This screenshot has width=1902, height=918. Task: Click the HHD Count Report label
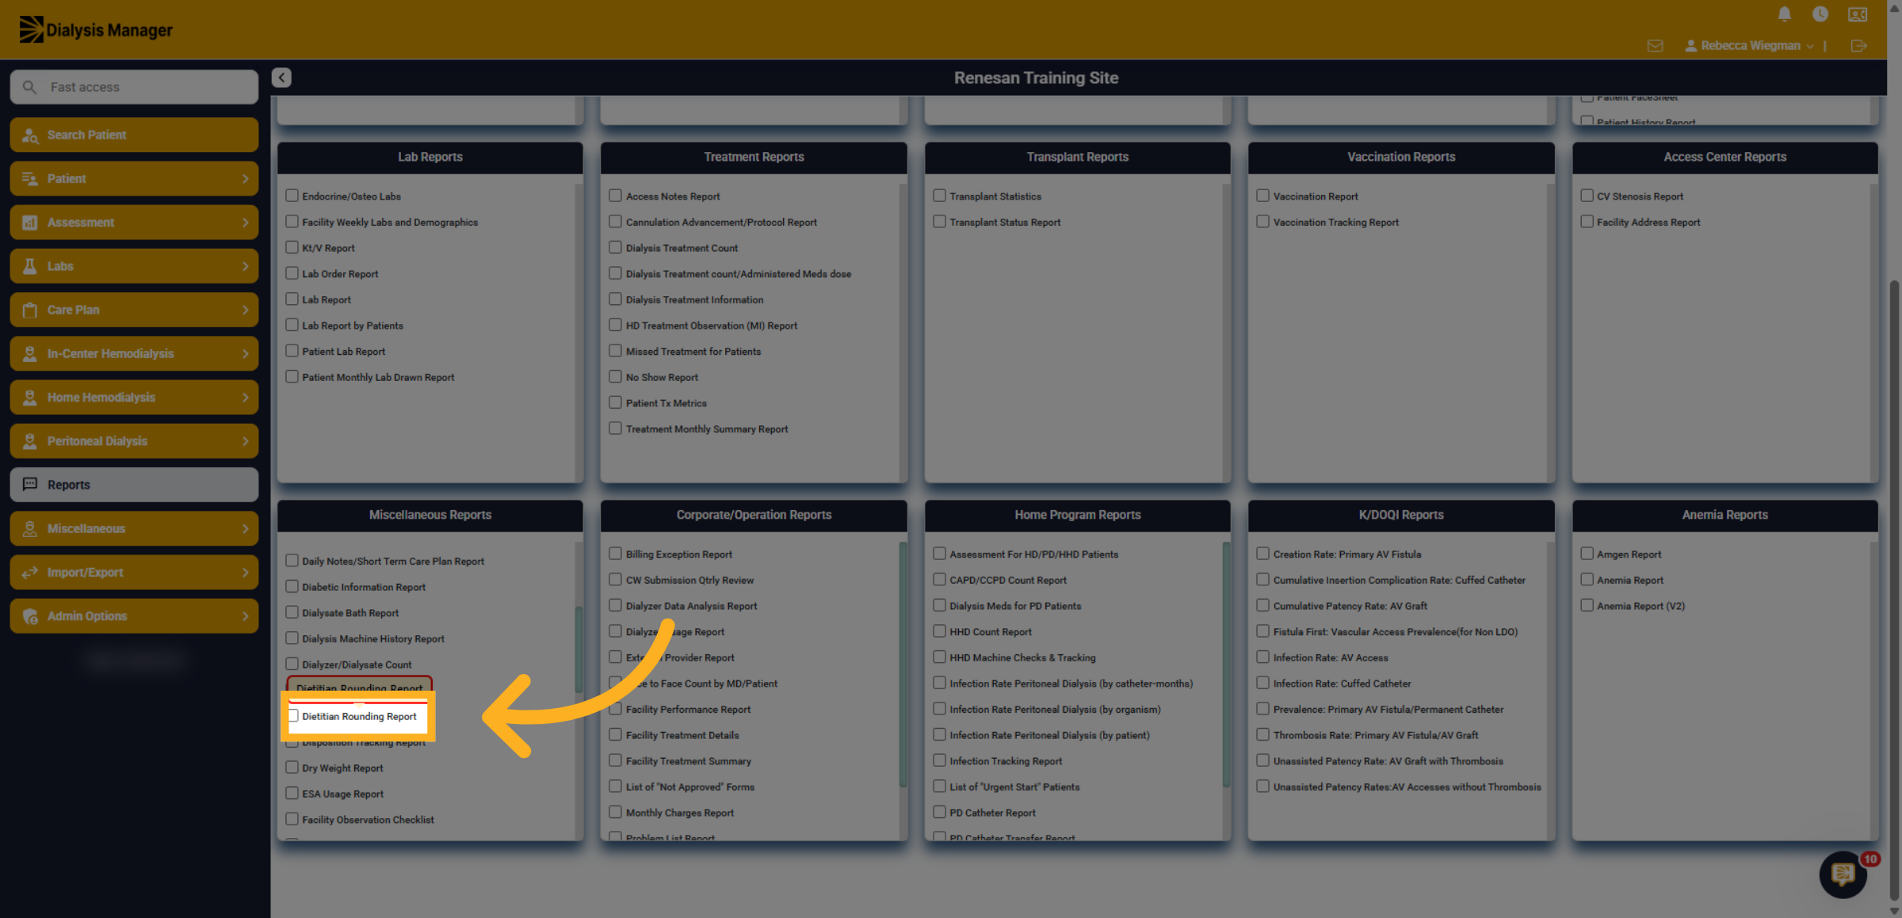click(x=991, y=632)
